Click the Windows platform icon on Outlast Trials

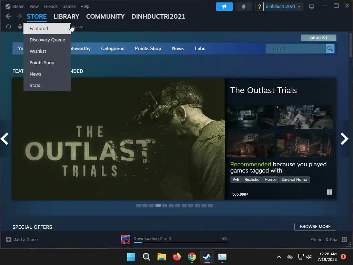pyautogui.click(x=330, y=192)
